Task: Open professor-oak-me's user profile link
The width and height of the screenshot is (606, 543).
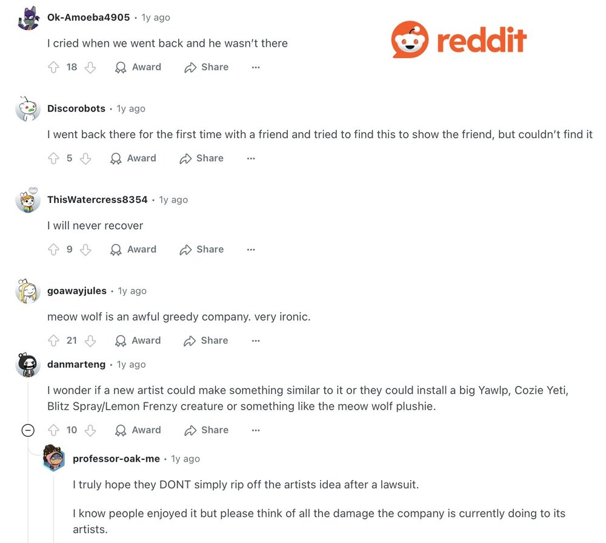Action: point(116,459)
